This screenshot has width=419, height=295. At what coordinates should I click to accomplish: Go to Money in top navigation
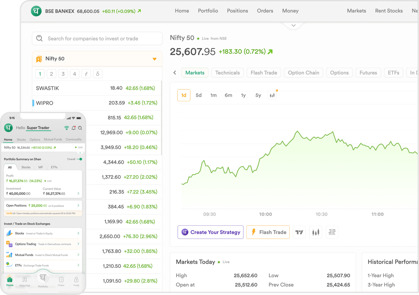click(x=290, y=11)
